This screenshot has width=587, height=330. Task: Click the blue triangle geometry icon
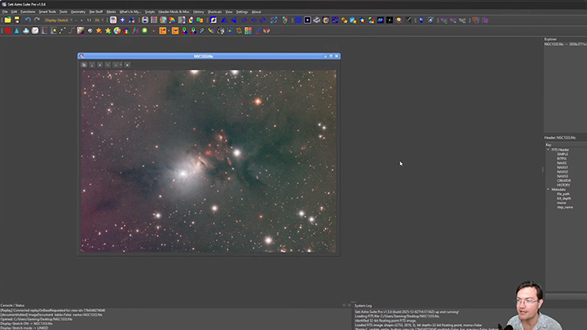coord(224,20)
